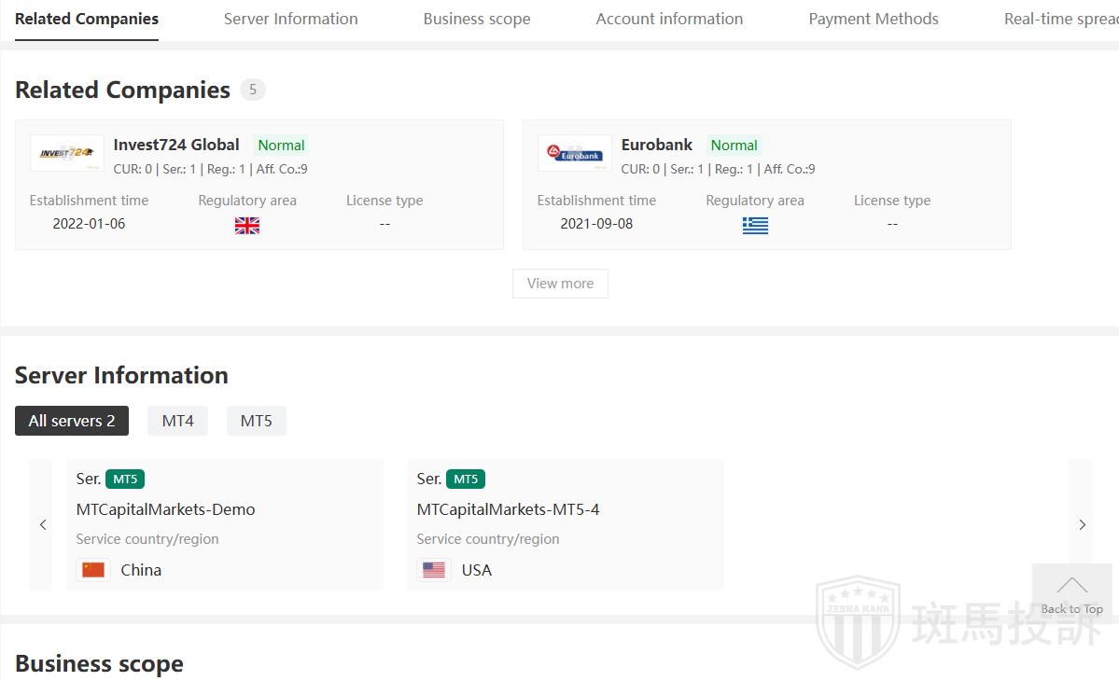The height and width of the screenshot is (681, 1119).
Task: Click the MT5 badge on MTCapitalMarkets-Demo
Action: coord(125,479)
